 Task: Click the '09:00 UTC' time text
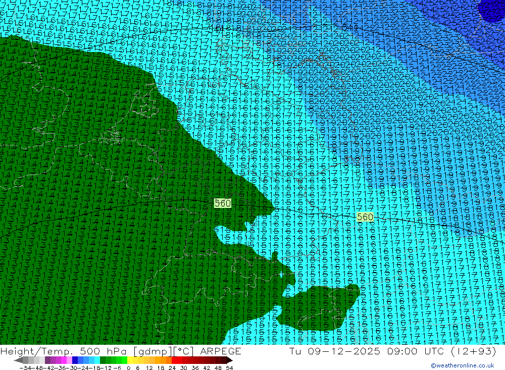[416, 351]
